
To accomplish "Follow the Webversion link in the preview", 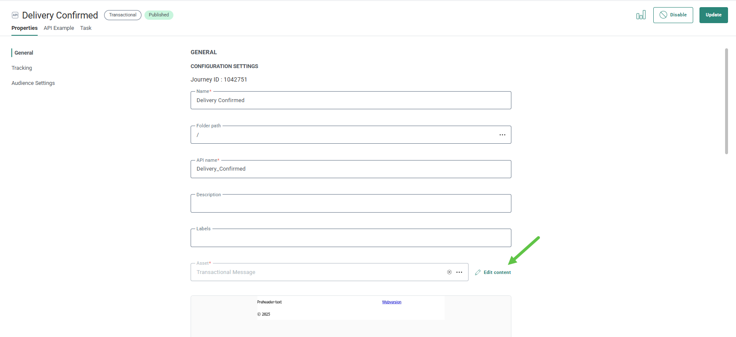I will pos(391,302).
